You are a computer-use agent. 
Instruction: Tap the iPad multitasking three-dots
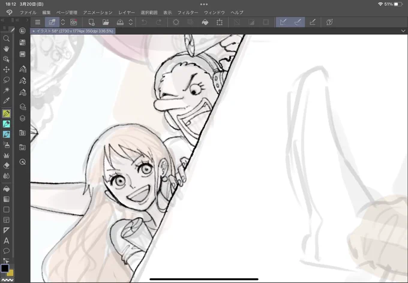(x=204, y=4)
